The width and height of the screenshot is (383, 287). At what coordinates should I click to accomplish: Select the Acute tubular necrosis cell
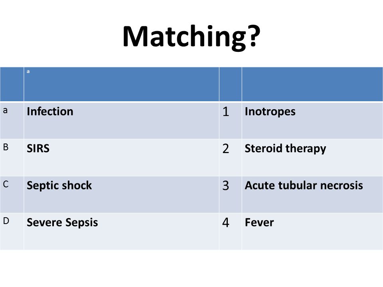click(312, 195)
